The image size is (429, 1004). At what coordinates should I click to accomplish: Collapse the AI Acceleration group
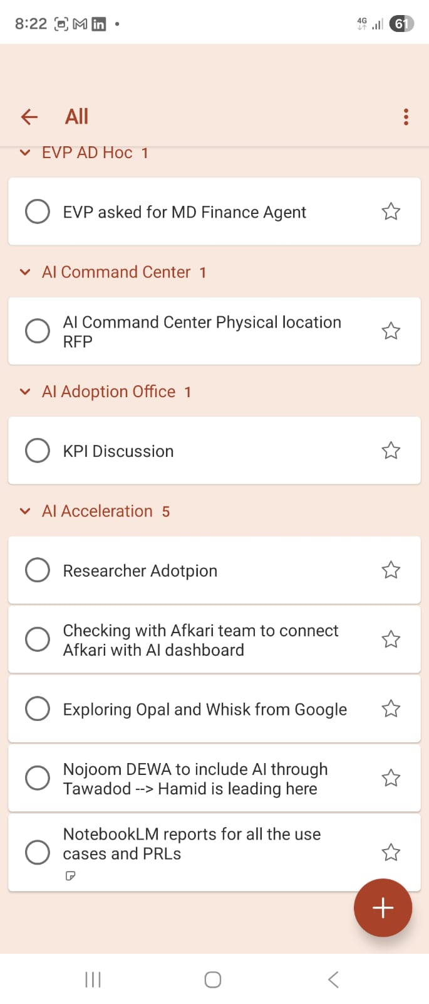tap(25, 511)
